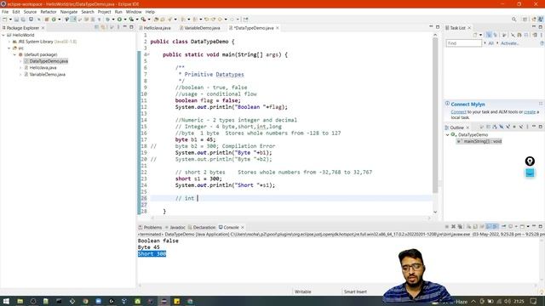Collapse the src folder node
The image size is (545, 306).
(9, 48)
